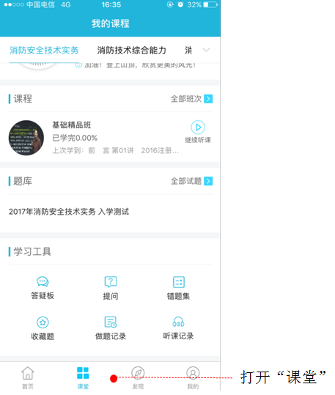This screenshot has width=335, height=395.
Task: Go to 首页 home tab
Action: (x=28, y=377)
